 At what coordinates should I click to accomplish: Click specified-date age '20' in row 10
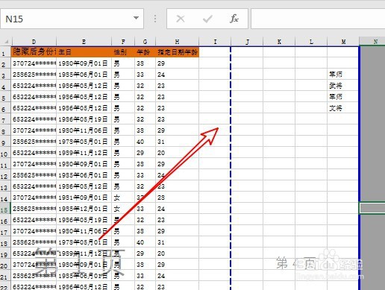point(177,153)
